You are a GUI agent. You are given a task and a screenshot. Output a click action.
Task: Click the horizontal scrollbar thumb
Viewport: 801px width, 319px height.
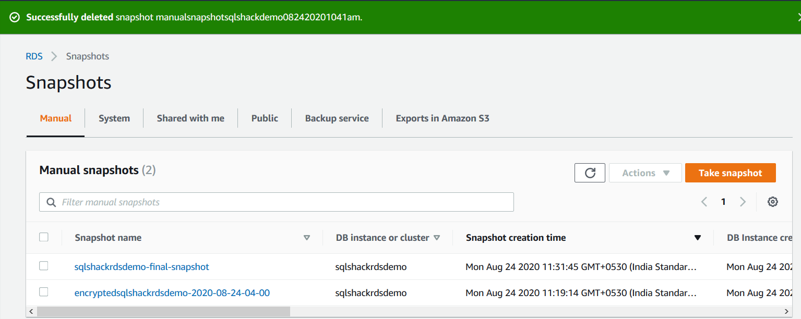point(163,311)
